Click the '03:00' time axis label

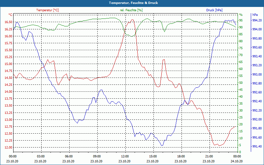[x=40, y=156]
